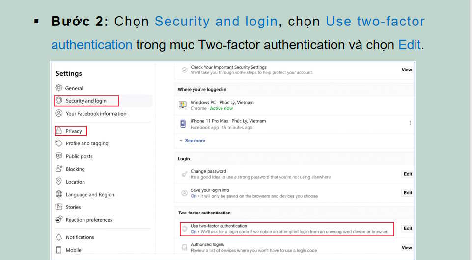Open Reaction preferences settings
Viewport: 472px width, 260px height.
89,220
